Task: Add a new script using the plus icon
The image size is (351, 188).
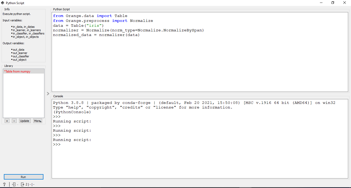Action: coord(7,121)
